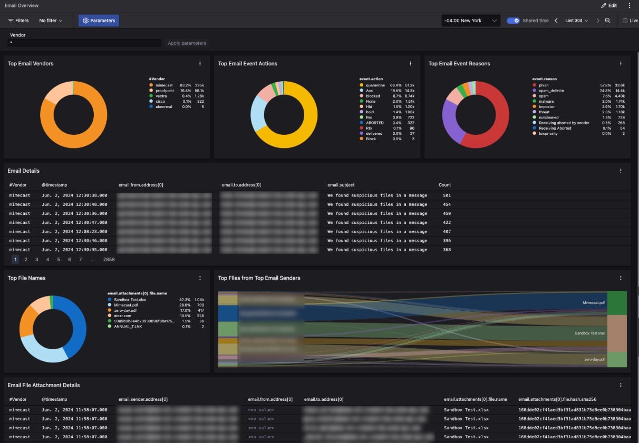639x443 pixels.
Task: Open the Top Email Event Reasons panel menu
Action: tap(621, 64)
